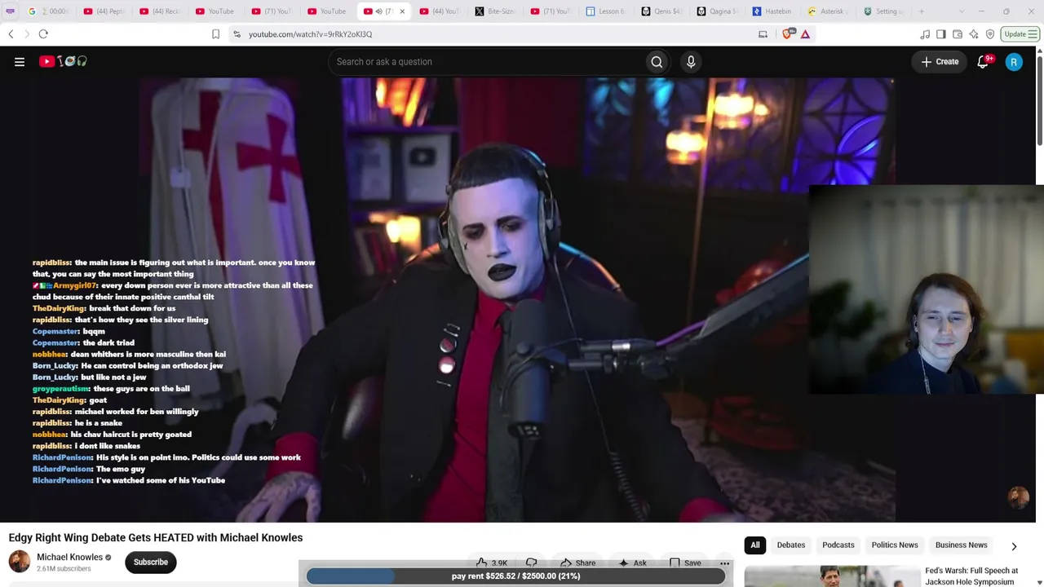Viewport: 1044px width, 587px height.
Task: Open Michael Knowles channel name link
Action: [x=69, y=557]
